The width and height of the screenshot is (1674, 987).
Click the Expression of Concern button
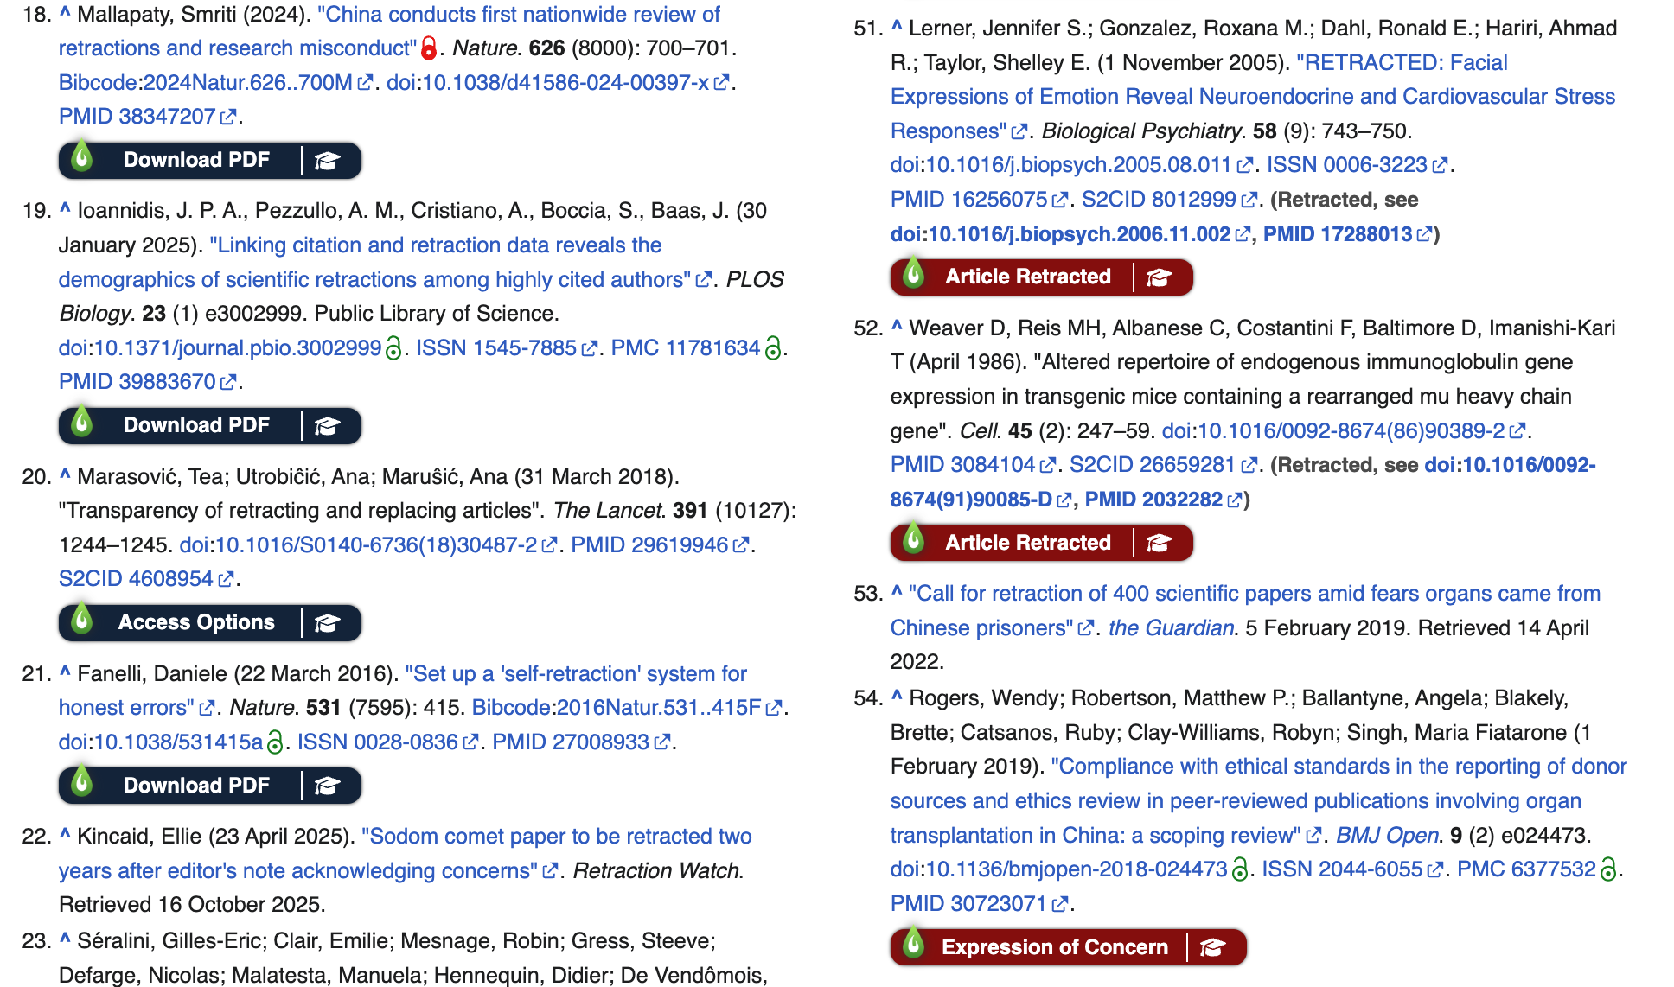tap(1054, 948)
